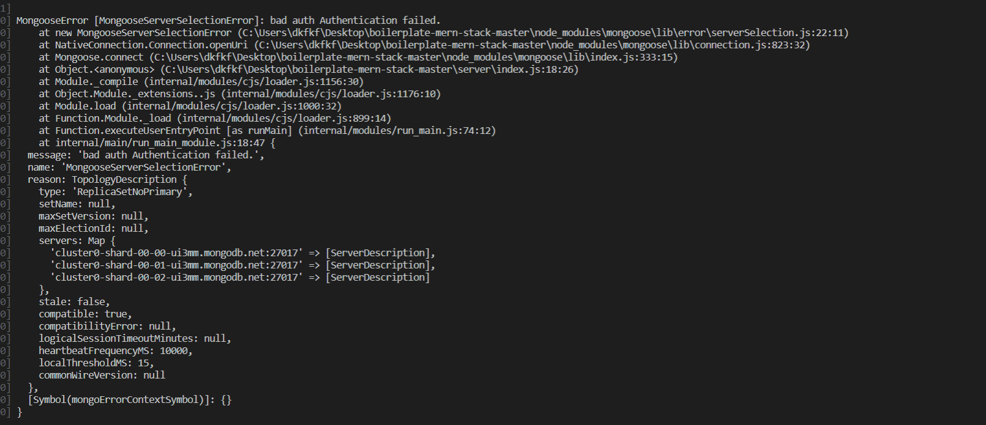The width and height of the screenshot is (986, 425).
Task: Click the cluster0-shard-00-00 server host entry
Action: 177,253
